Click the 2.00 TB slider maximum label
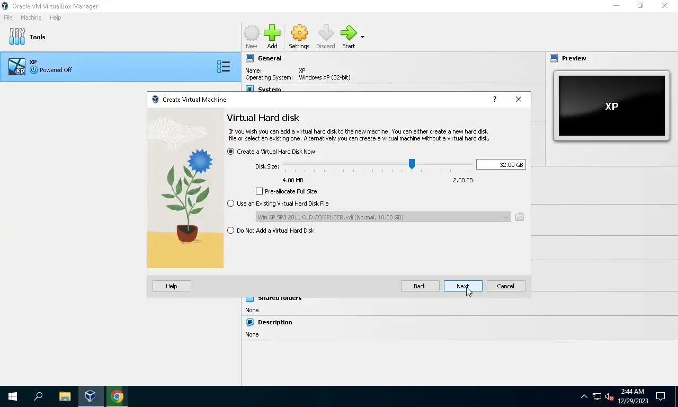 click(463, 180)
